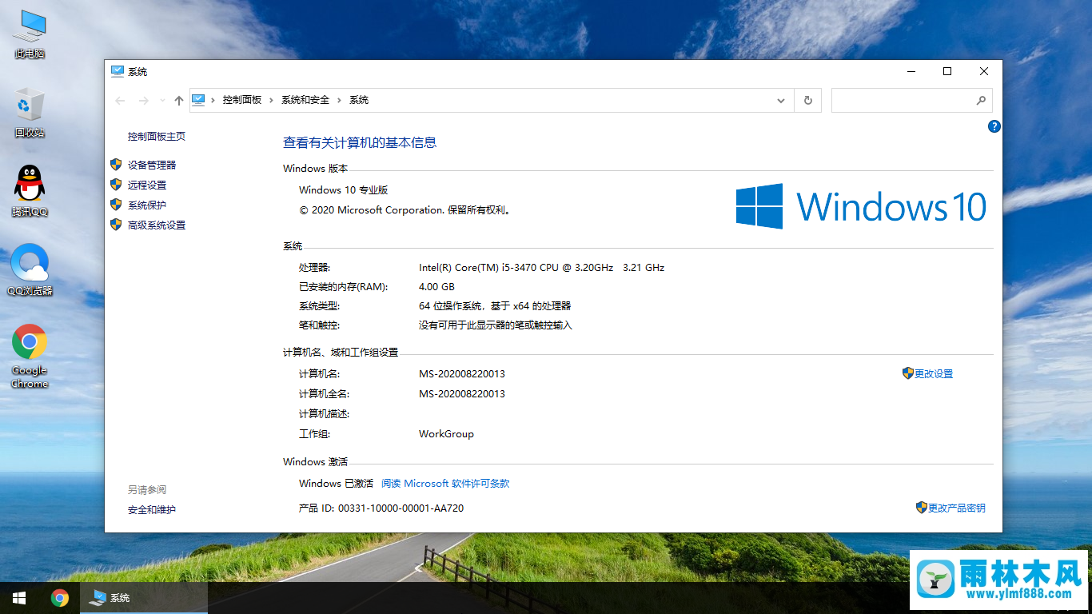Go forward using the forward arrow
This screenshot has width=1092, height=614.
pos(144,100)
